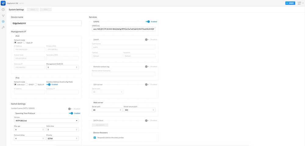The image size is (305, 146).
Task: Click the IPv4 Gateway IP field
Action: point(30,67)
